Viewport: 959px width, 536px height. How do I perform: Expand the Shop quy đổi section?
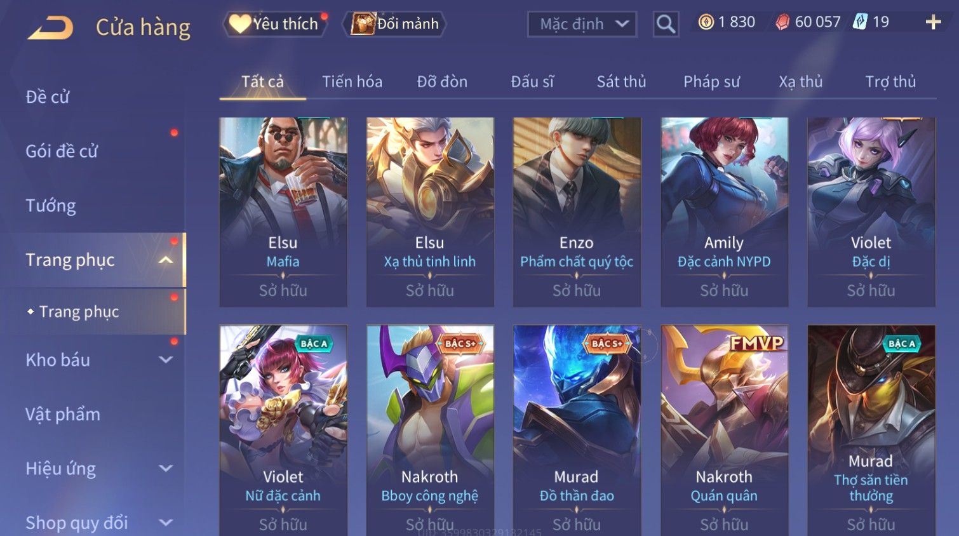tap(166, 523)
